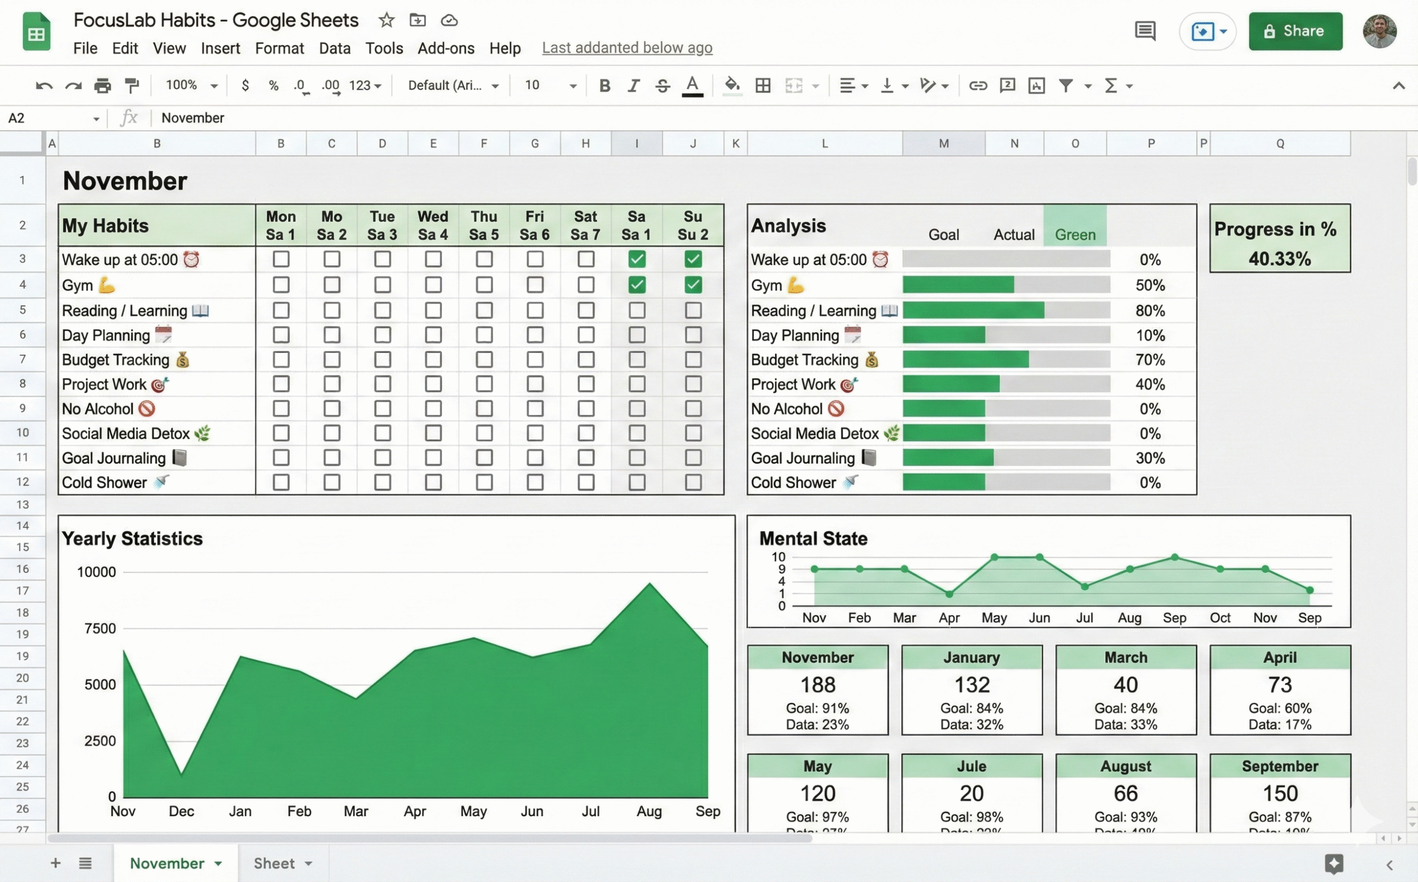The height and width of the screenshot is (882, 1418).
Task: Insert chart icon in toolbar
Action: tap(1036, 86)
